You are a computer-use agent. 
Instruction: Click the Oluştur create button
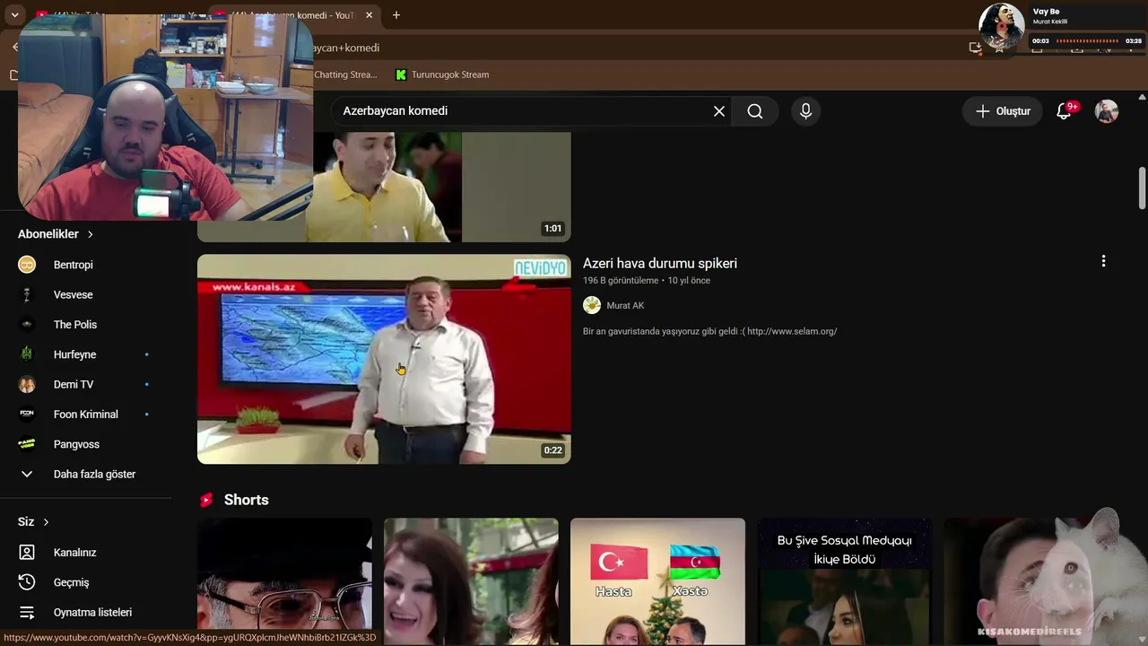click(x=1003, y=111)
